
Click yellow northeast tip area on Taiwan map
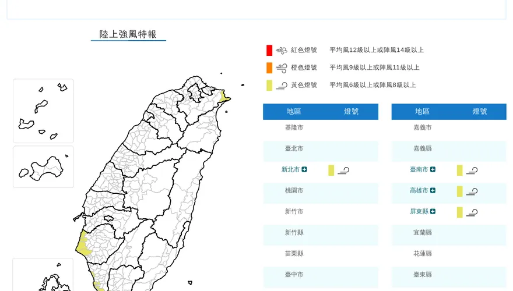224,97
